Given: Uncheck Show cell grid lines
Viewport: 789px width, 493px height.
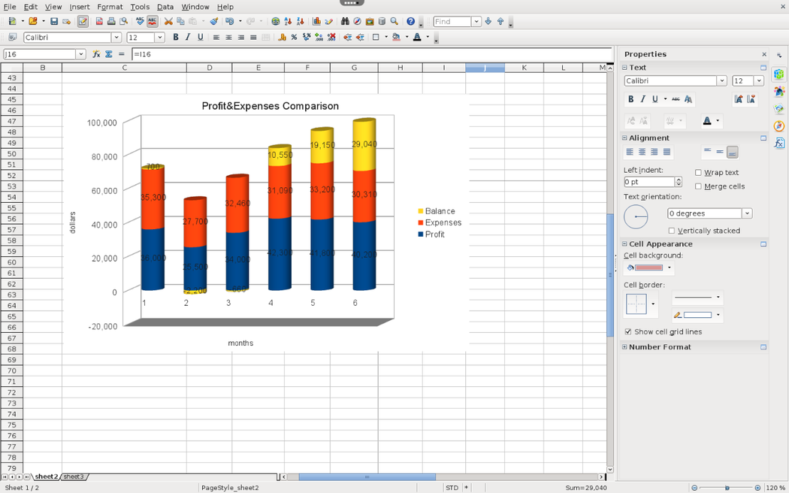Looking at the screenshot, I should point(628,331).
